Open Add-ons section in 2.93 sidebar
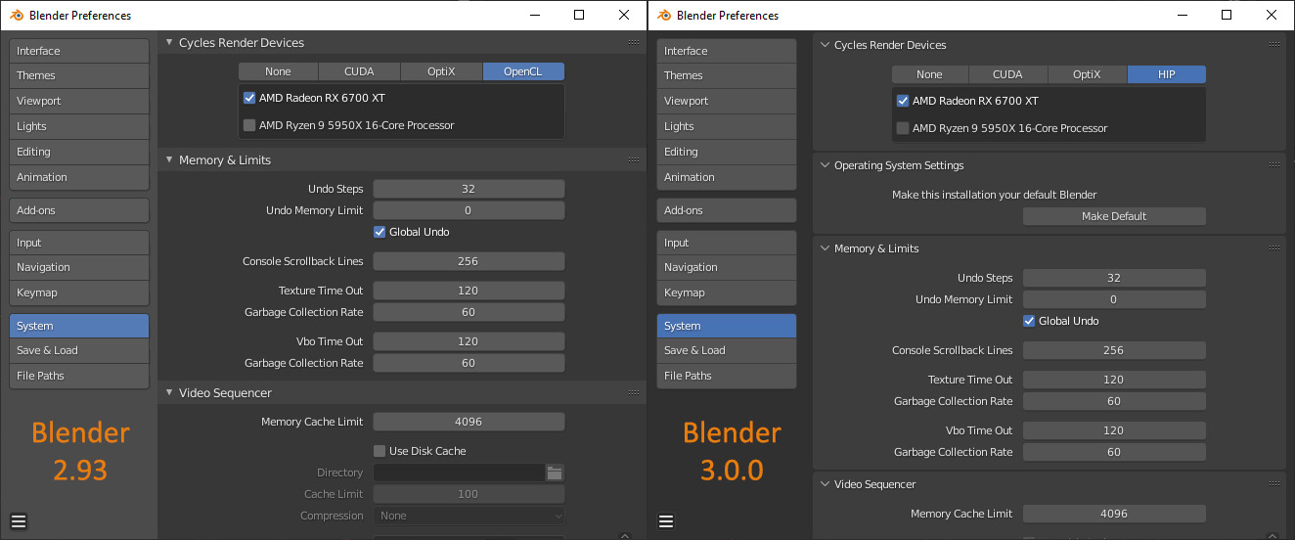Image resolution: width=1295 pixels, height=540 pixels. coord(79,210)
